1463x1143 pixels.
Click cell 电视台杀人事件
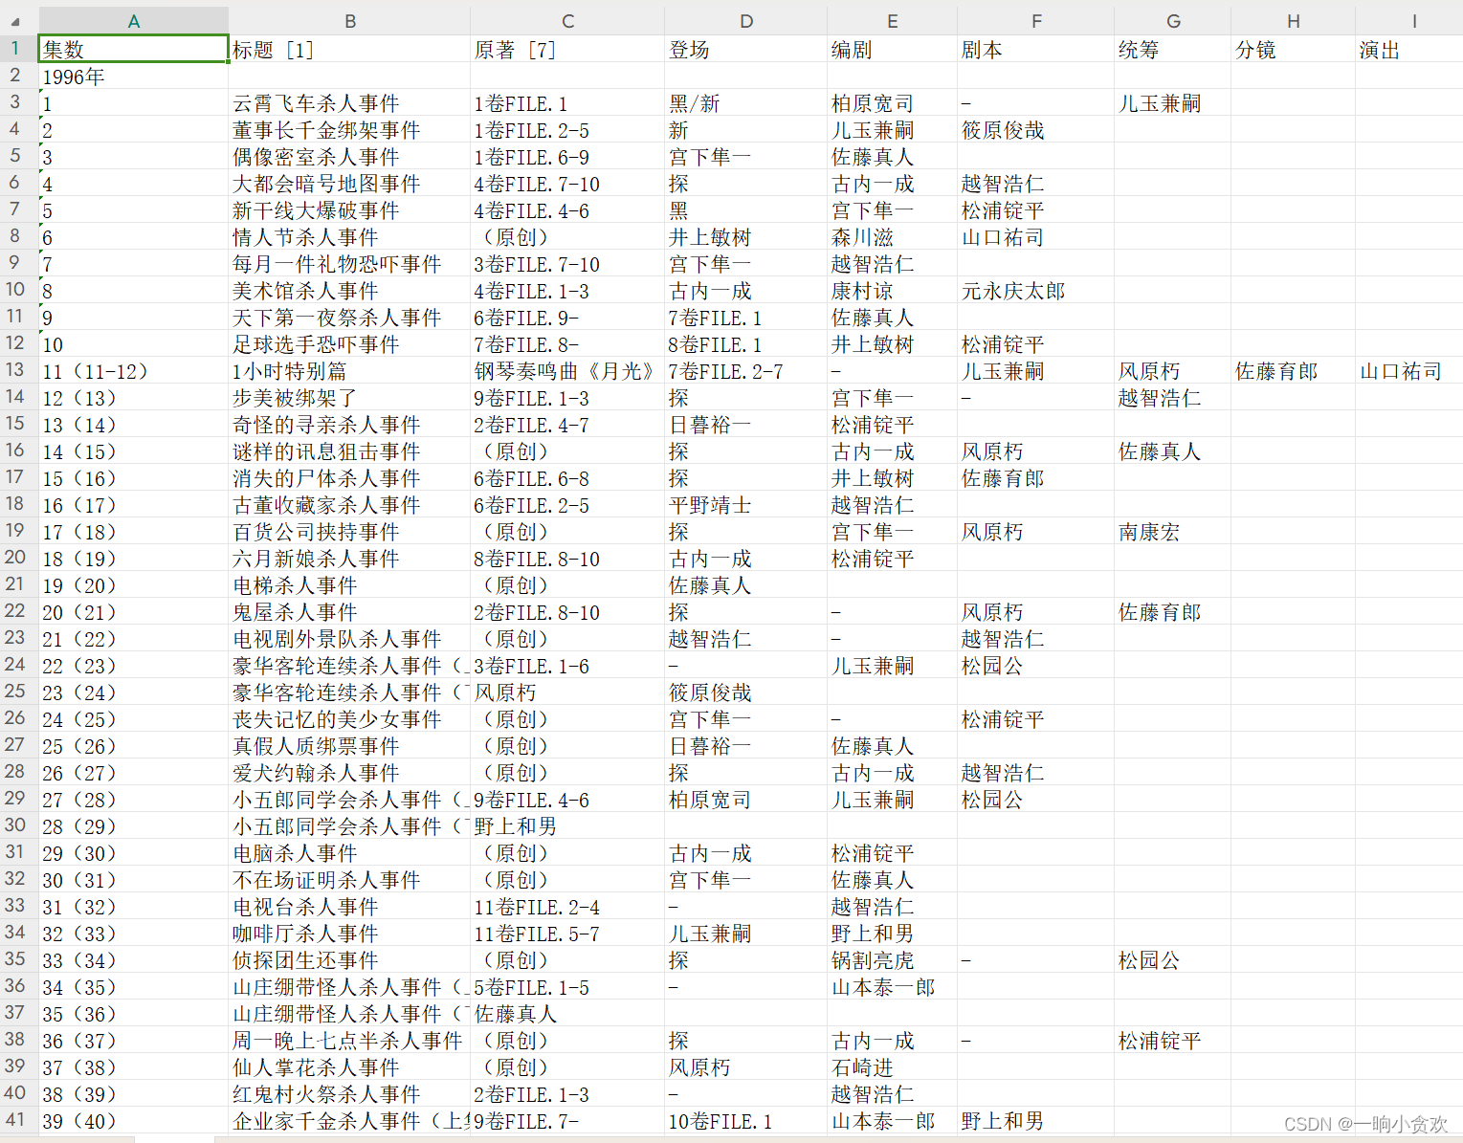[350, 907]
